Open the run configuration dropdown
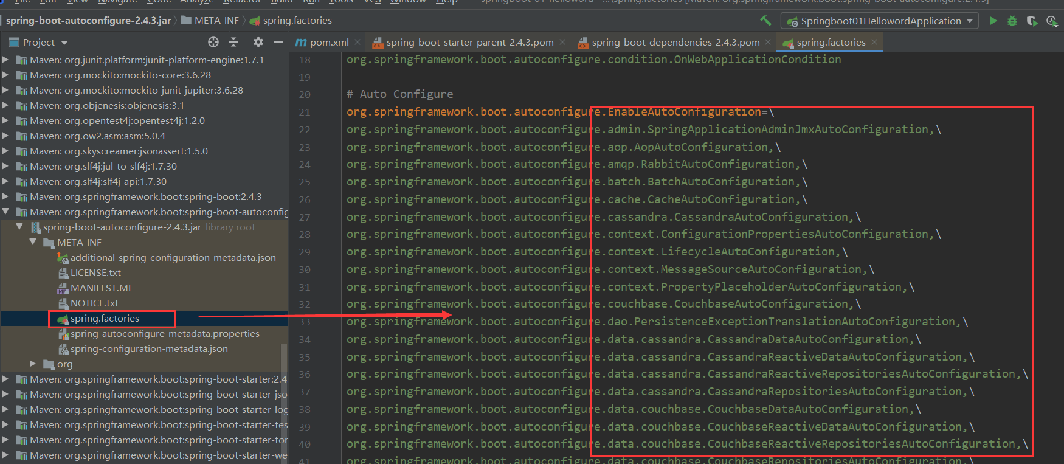Screen dimensions: 1064x464 pyautogui.click(x=970, y=21)
